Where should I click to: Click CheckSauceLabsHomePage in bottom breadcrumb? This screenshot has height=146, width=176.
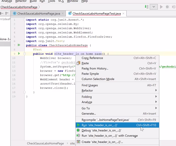[x=45, y=143]
